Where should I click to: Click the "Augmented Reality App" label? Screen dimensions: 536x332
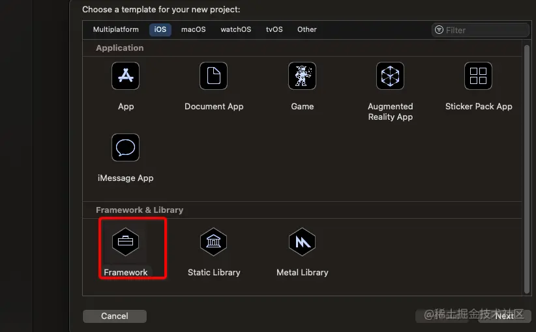coord(391,111)
